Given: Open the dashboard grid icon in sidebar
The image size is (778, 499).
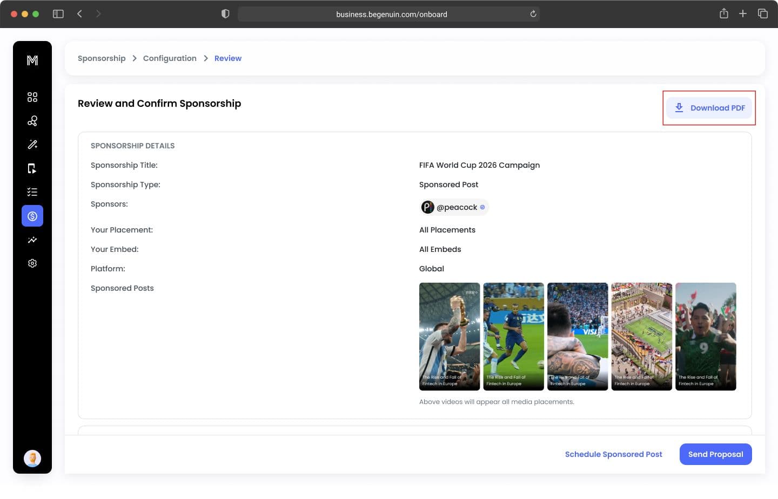Looking at the screenshot, I should coord(32,97).
